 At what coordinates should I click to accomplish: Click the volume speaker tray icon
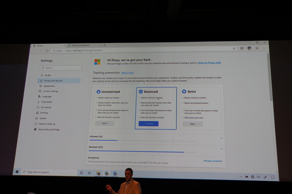pos(258,177)
